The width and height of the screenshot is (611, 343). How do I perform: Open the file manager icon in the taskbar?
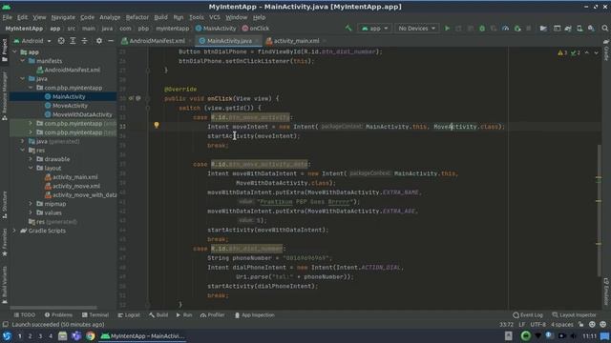click(x=62, y=336)
